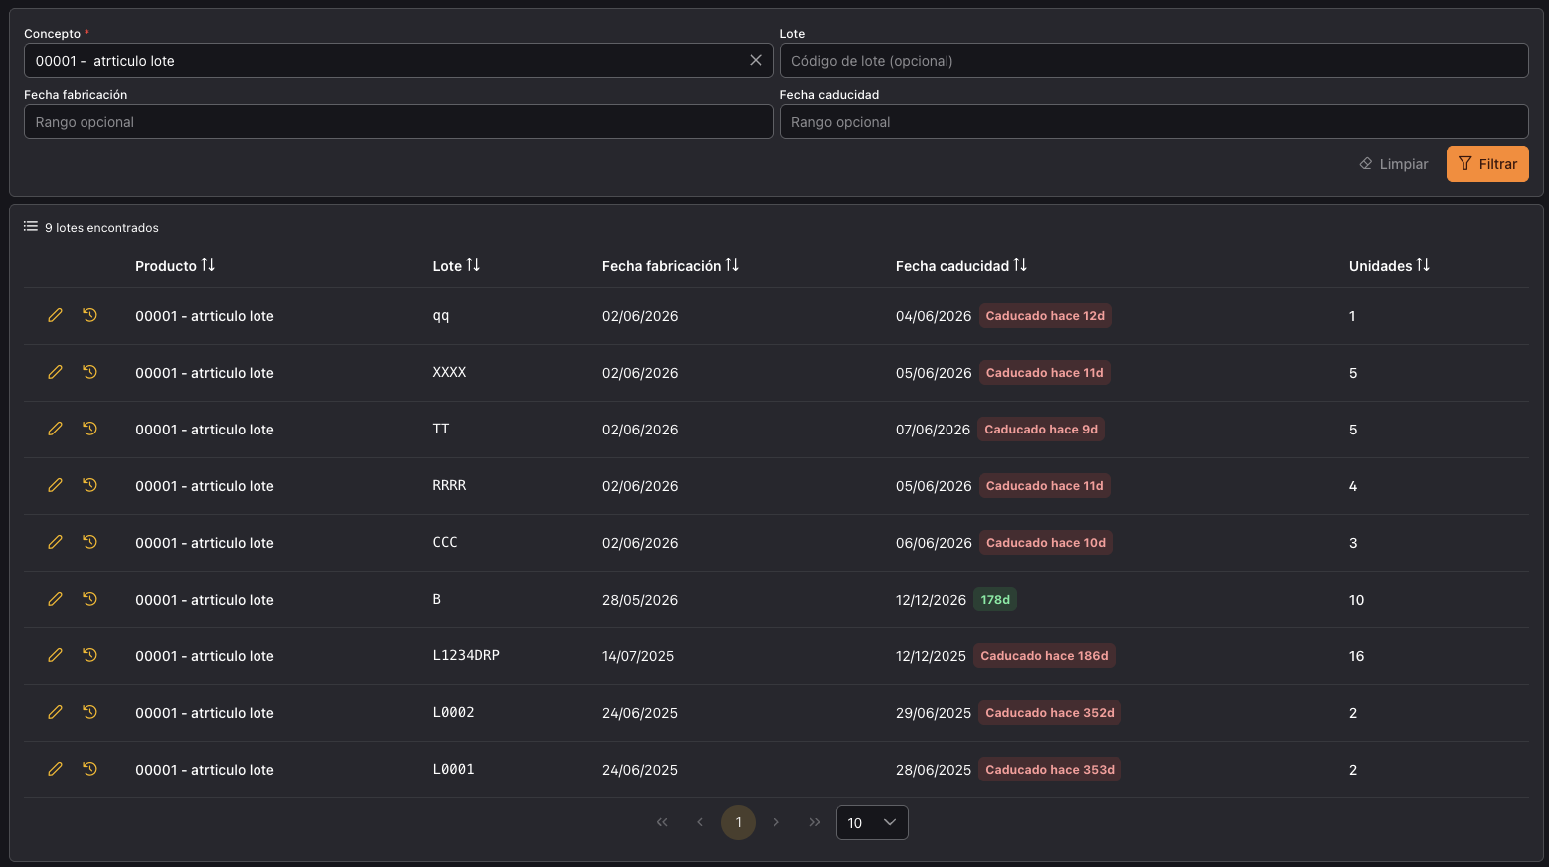
Task: Sort by Unidades column header
Action: coord(1389,265)
